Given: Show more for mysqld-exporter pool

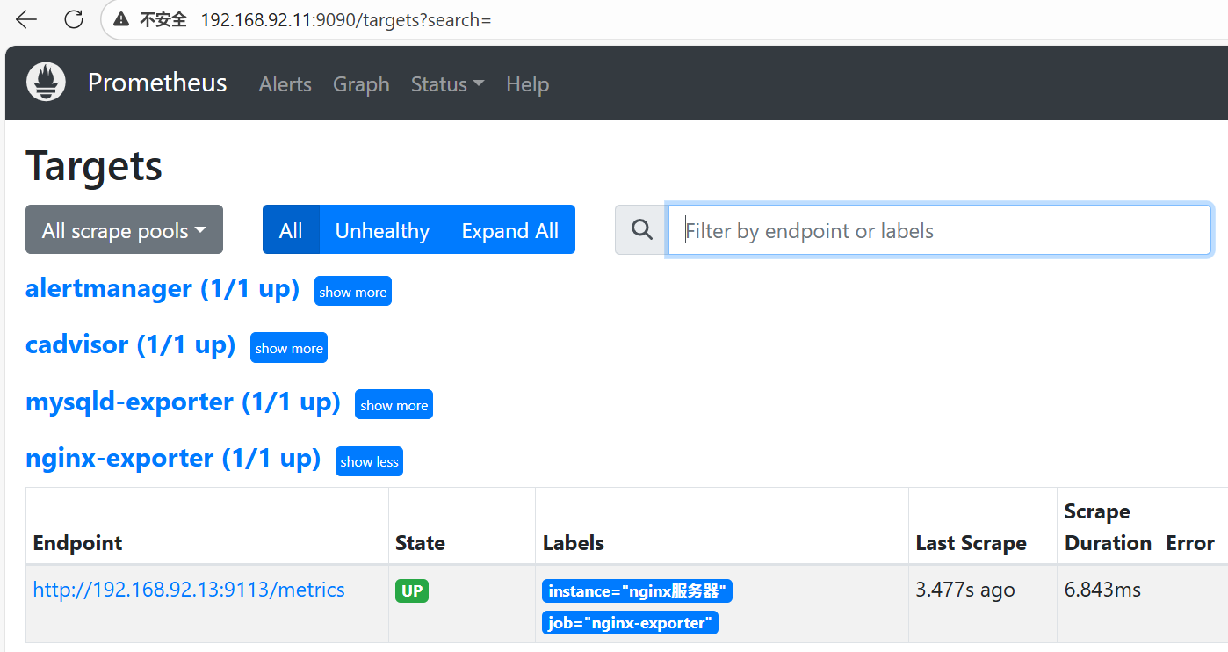Looking at the screenshot, I should click(394, 405).
